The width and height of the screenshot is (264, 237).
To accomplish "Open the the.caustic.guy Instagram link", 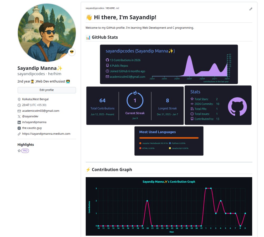I will coord(32,128).
